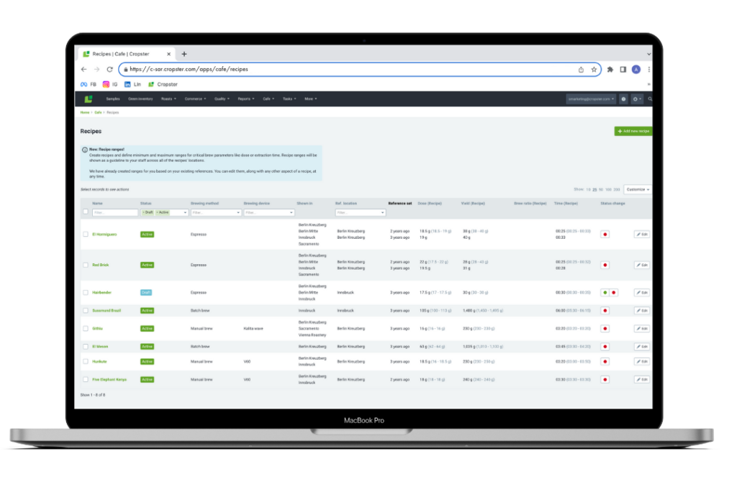
Task: Select the El Hormiguero row checkbox
Action: coord(86,235)
